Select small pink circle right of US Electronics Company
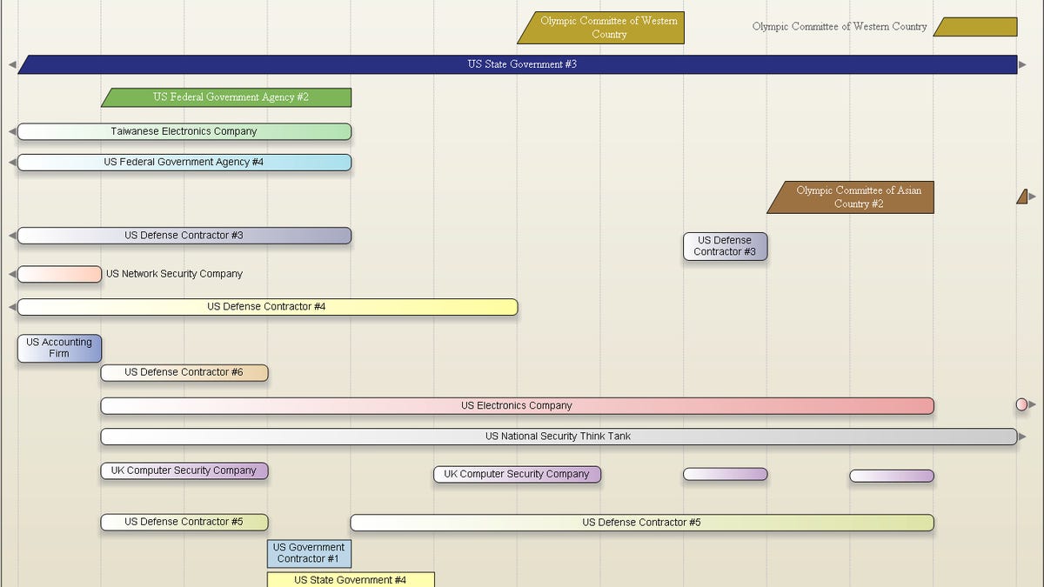This screenshot has height=587, width=1044. click(1021, 404)
